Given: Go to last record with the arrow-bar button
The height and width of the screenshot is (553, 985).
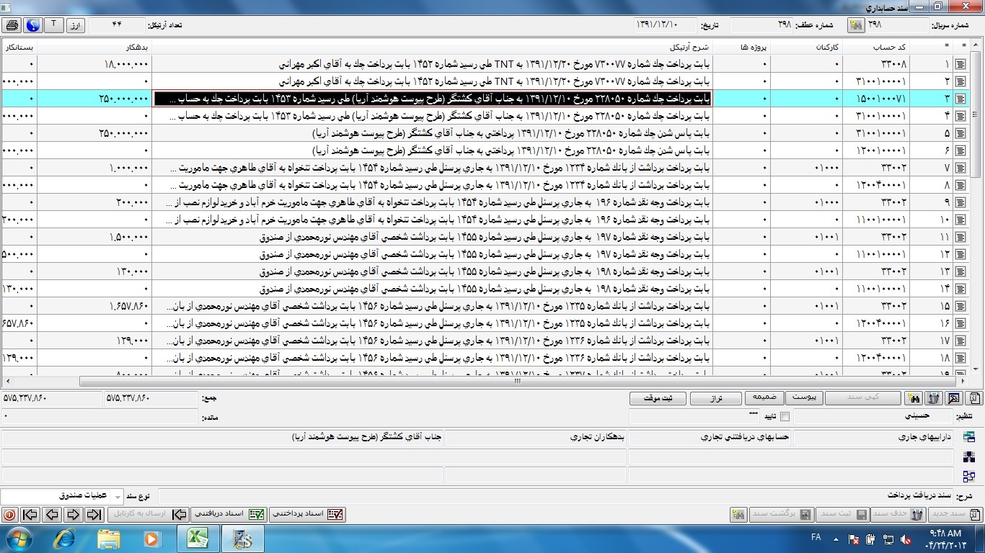Looking at the screenshot, I should (94, 515).
